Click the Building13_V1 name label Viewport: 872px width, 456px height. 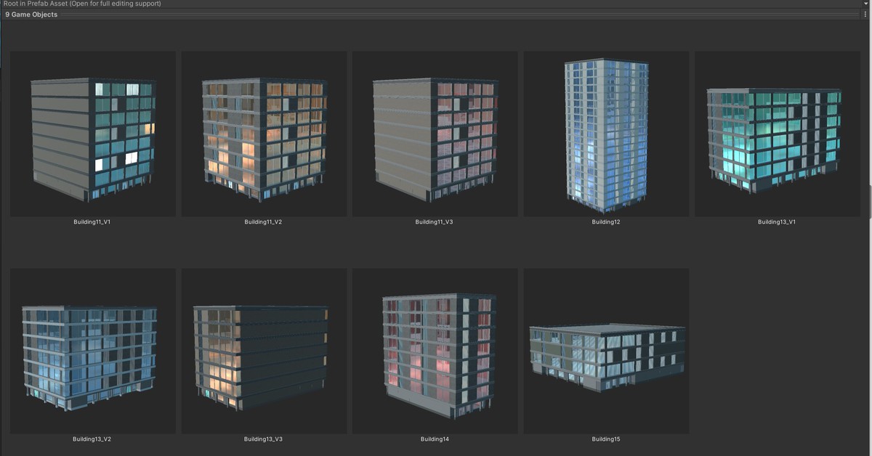776,221
